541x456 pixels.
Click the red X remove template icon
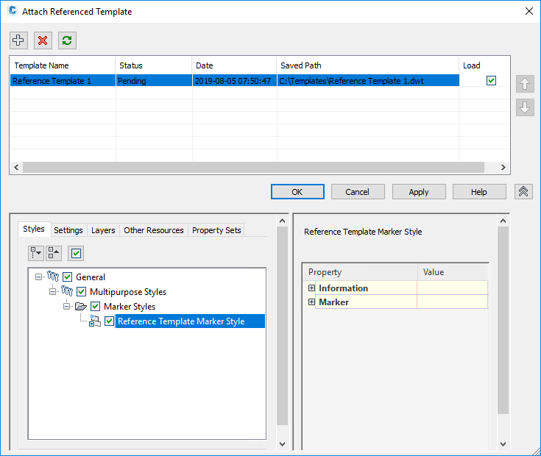43,40
